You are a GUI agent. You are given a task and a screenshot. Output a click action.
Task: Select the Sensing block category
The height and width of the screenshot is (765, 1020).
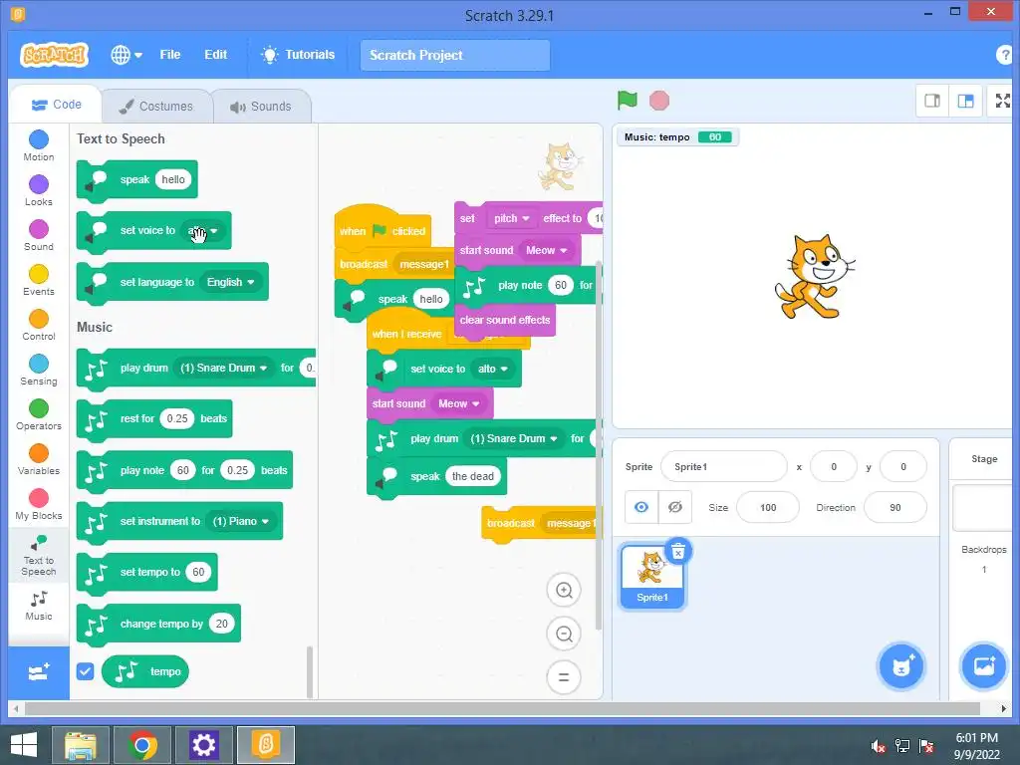pyautogui.click(x=39, y=371)
